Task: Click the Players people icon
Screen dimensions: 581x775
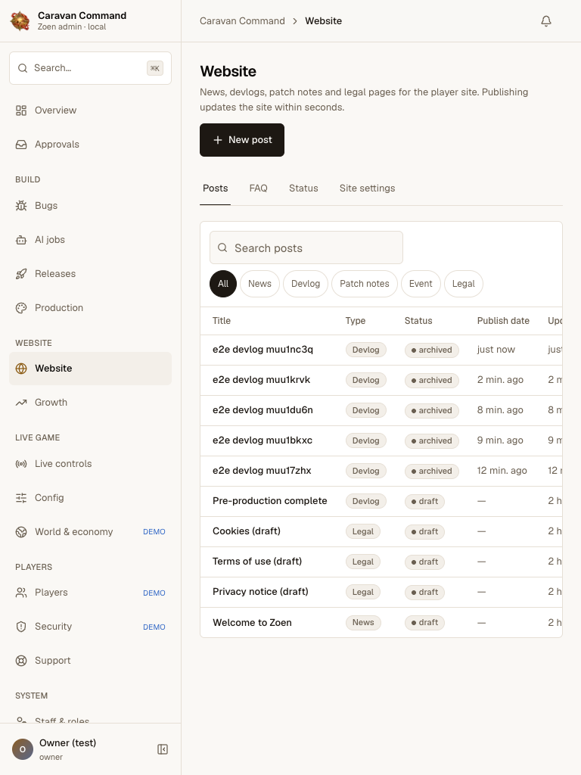Action: coord(21,593)
